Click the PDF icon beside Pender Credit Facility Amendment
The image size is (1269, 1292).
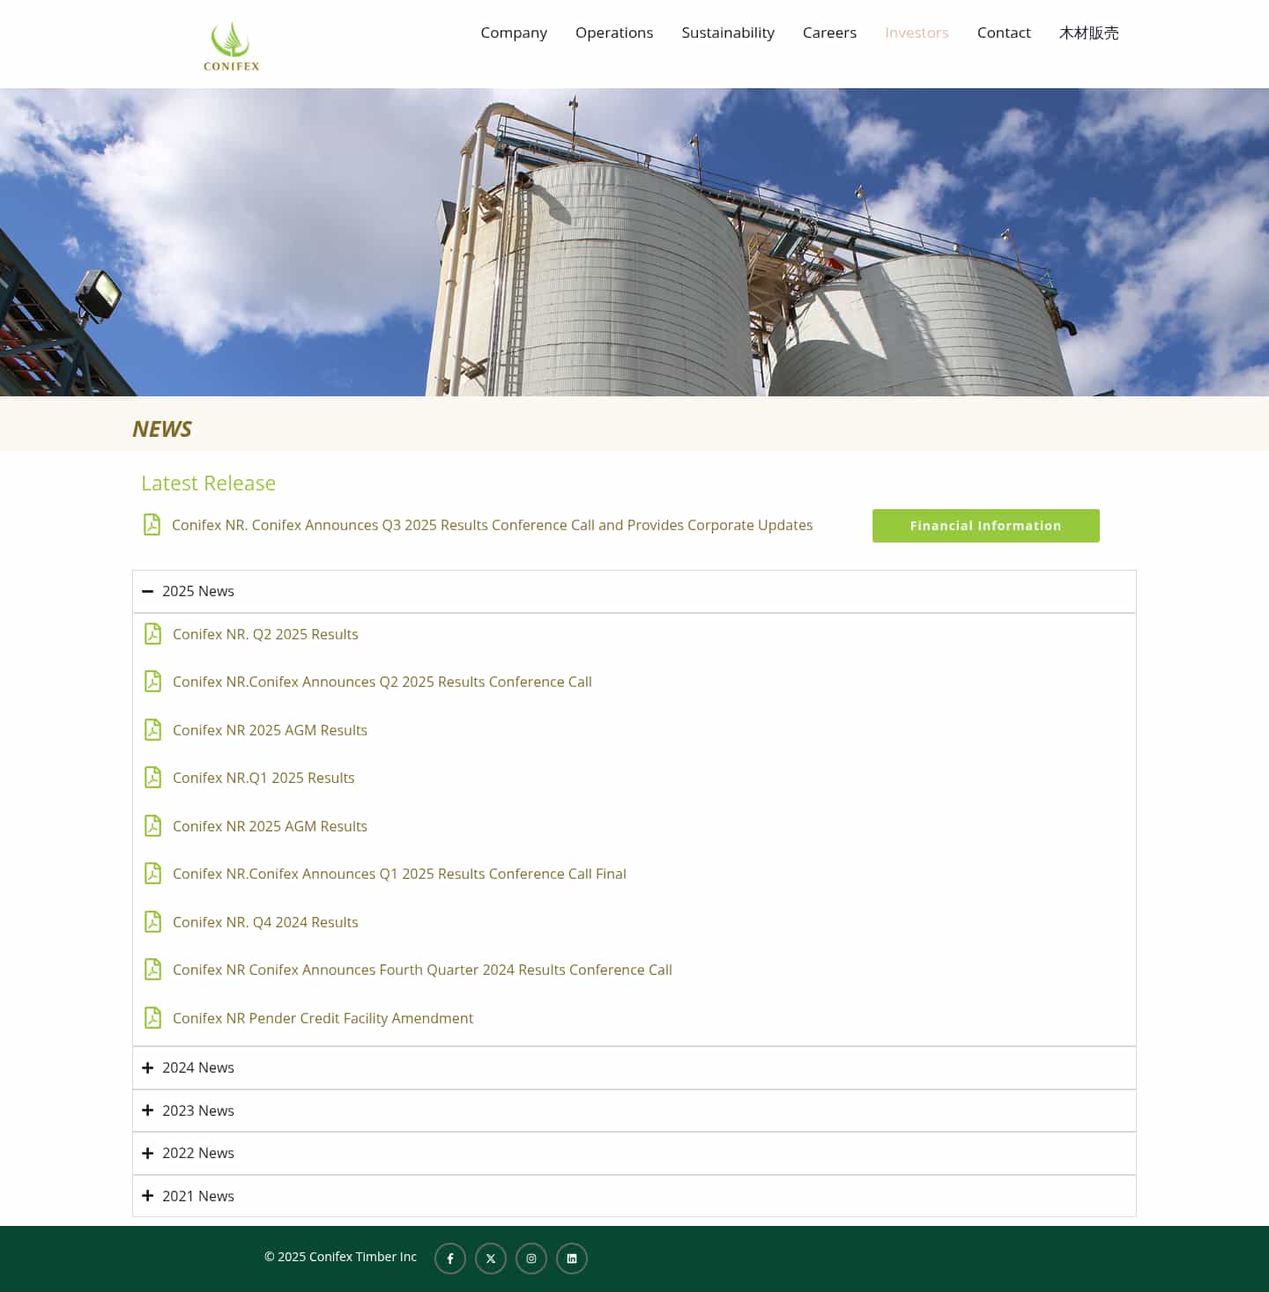(152, 1018)
